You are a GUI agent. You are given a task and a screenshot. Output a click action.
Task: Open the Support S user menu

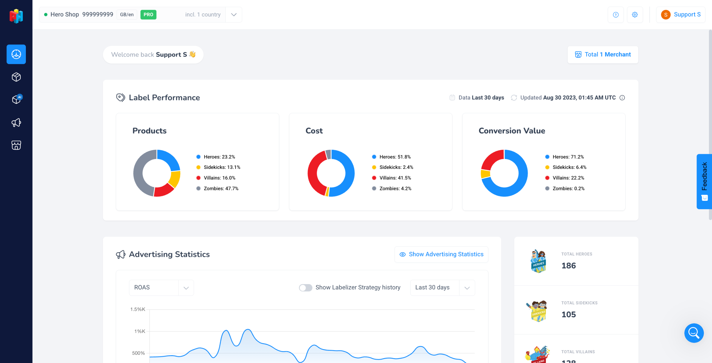pyautogui.click(x=681, y=15)
